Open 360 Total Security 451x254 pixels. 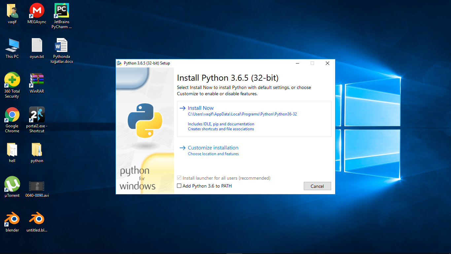12,79
